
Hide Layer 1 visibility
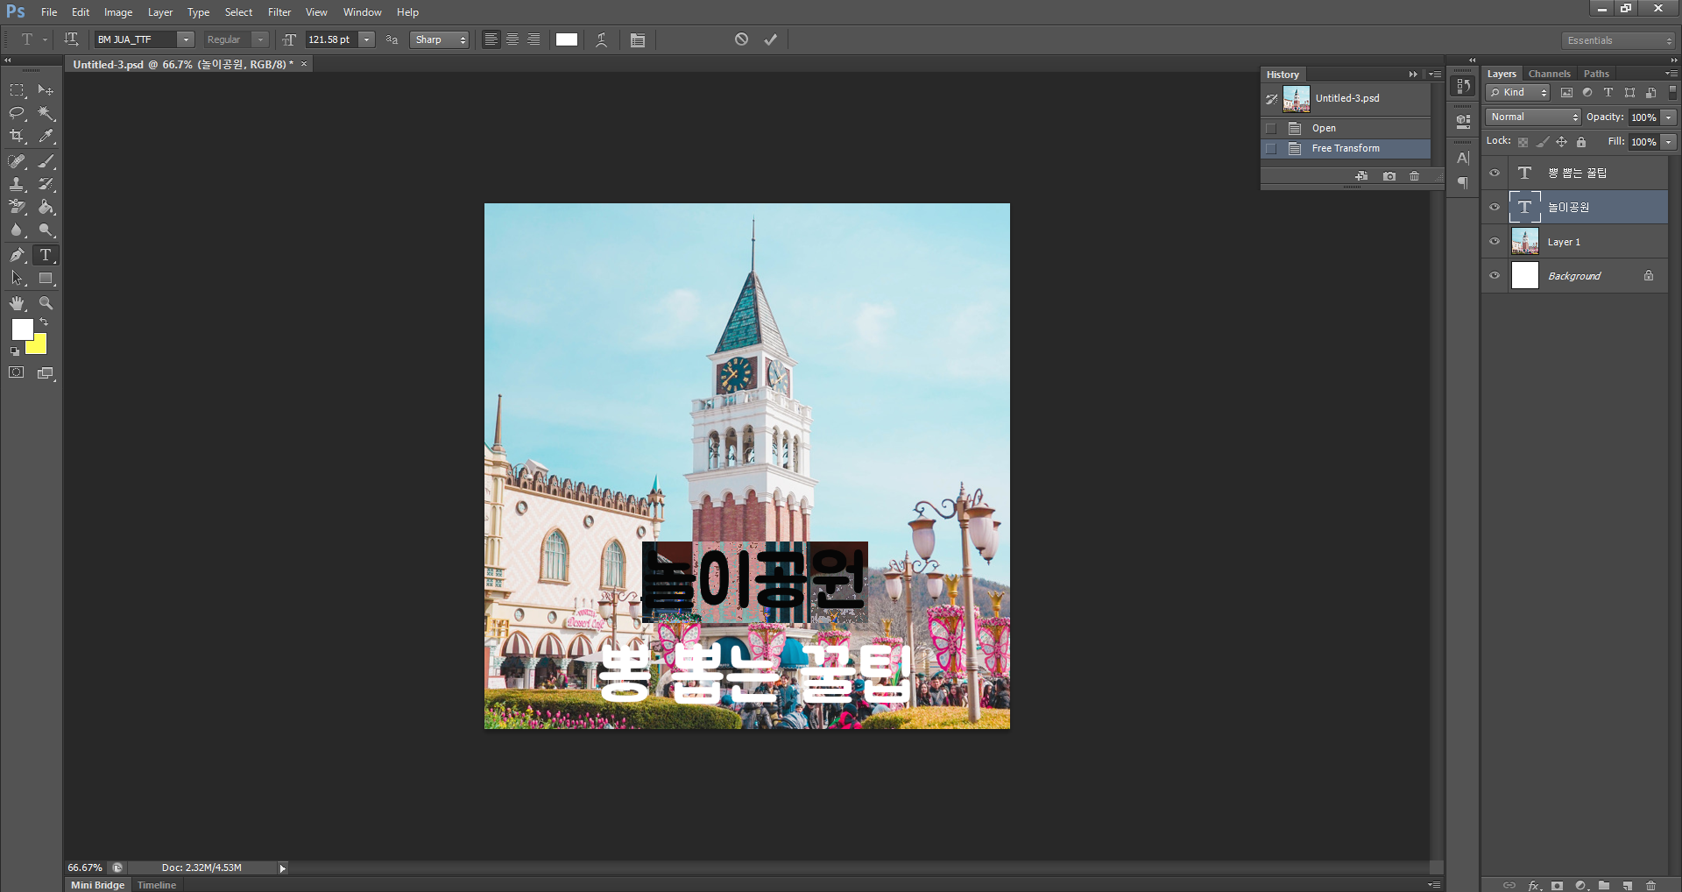pos(1495,241)
